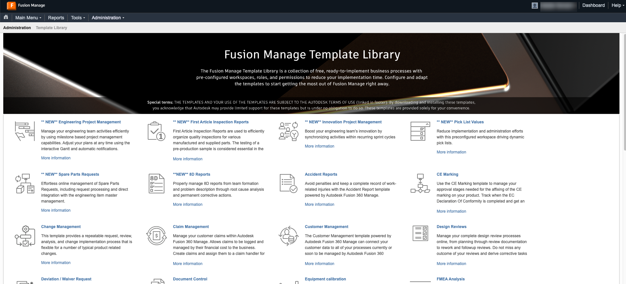Viewport: 626px width, 284px height.
Task: Open the Engineering Project Management template title
Action: tap(81, 122)
